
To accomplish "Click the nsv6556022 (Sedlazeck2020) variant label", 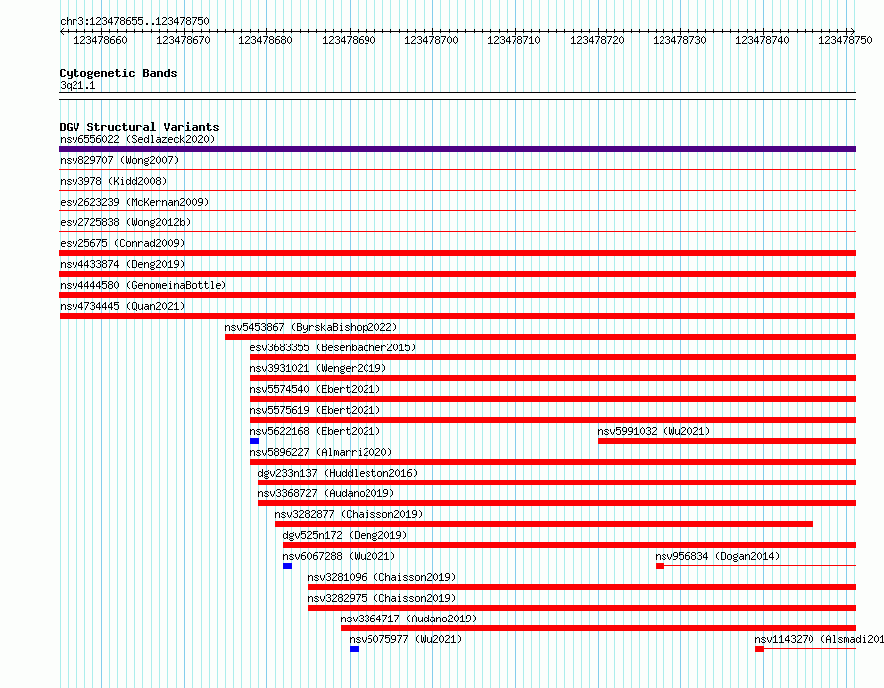I will click(137, 139).
